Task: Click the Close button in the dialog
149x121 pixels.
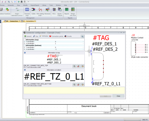Action: point(118,96)
